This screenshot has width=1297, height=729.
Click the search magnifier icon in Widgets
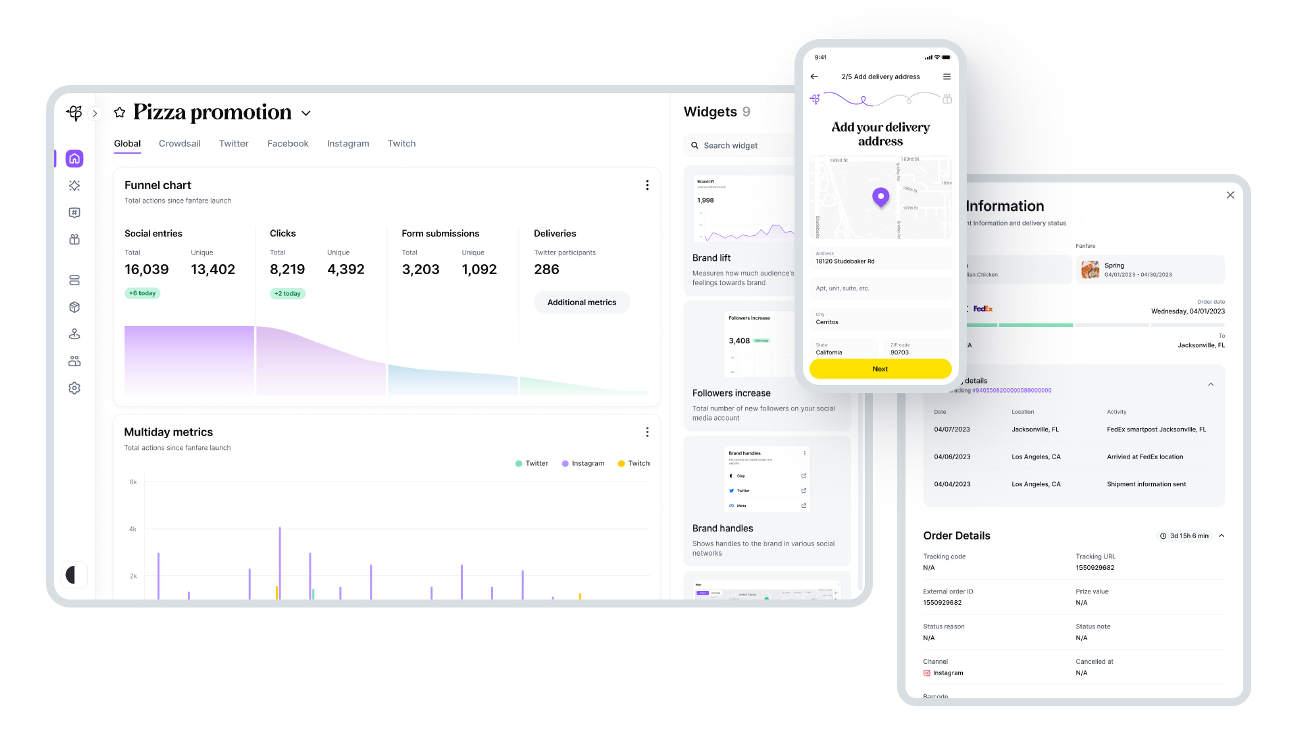tap(695, 145)
